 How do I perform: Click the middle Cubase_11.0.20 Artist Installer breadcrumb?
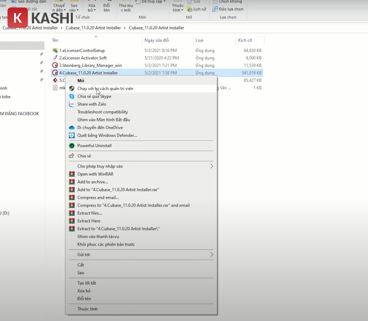tap(93, 28)
